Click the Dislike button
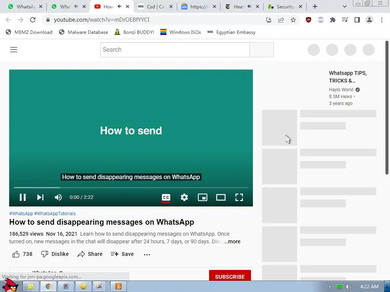 [55, 254]
